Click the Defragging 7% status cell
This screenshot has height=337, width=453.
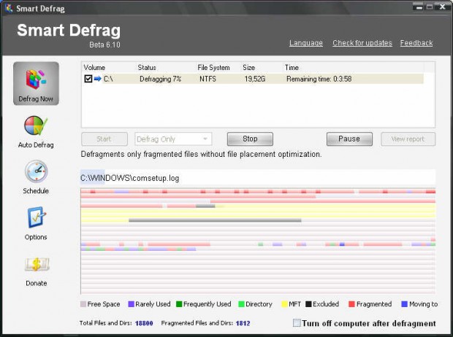pos(160,79)
